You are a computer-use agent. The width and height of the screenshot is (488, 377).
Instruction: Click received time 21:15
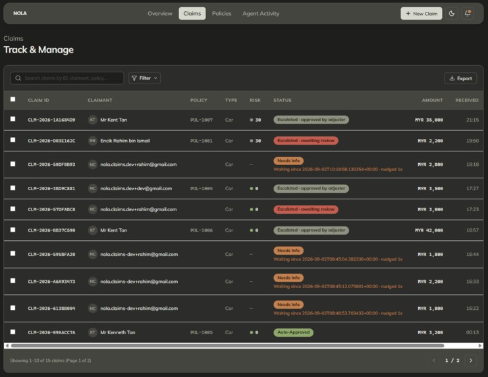point(472,120)
